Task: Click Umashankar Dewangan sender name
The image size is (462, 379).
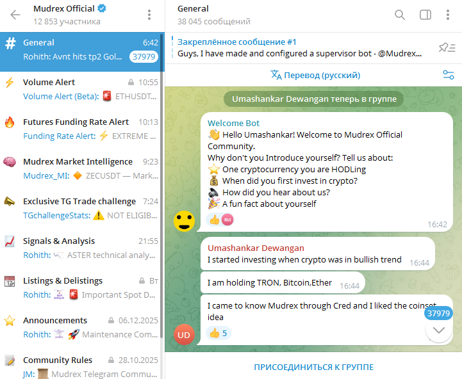Action: [x=256, y=248]
